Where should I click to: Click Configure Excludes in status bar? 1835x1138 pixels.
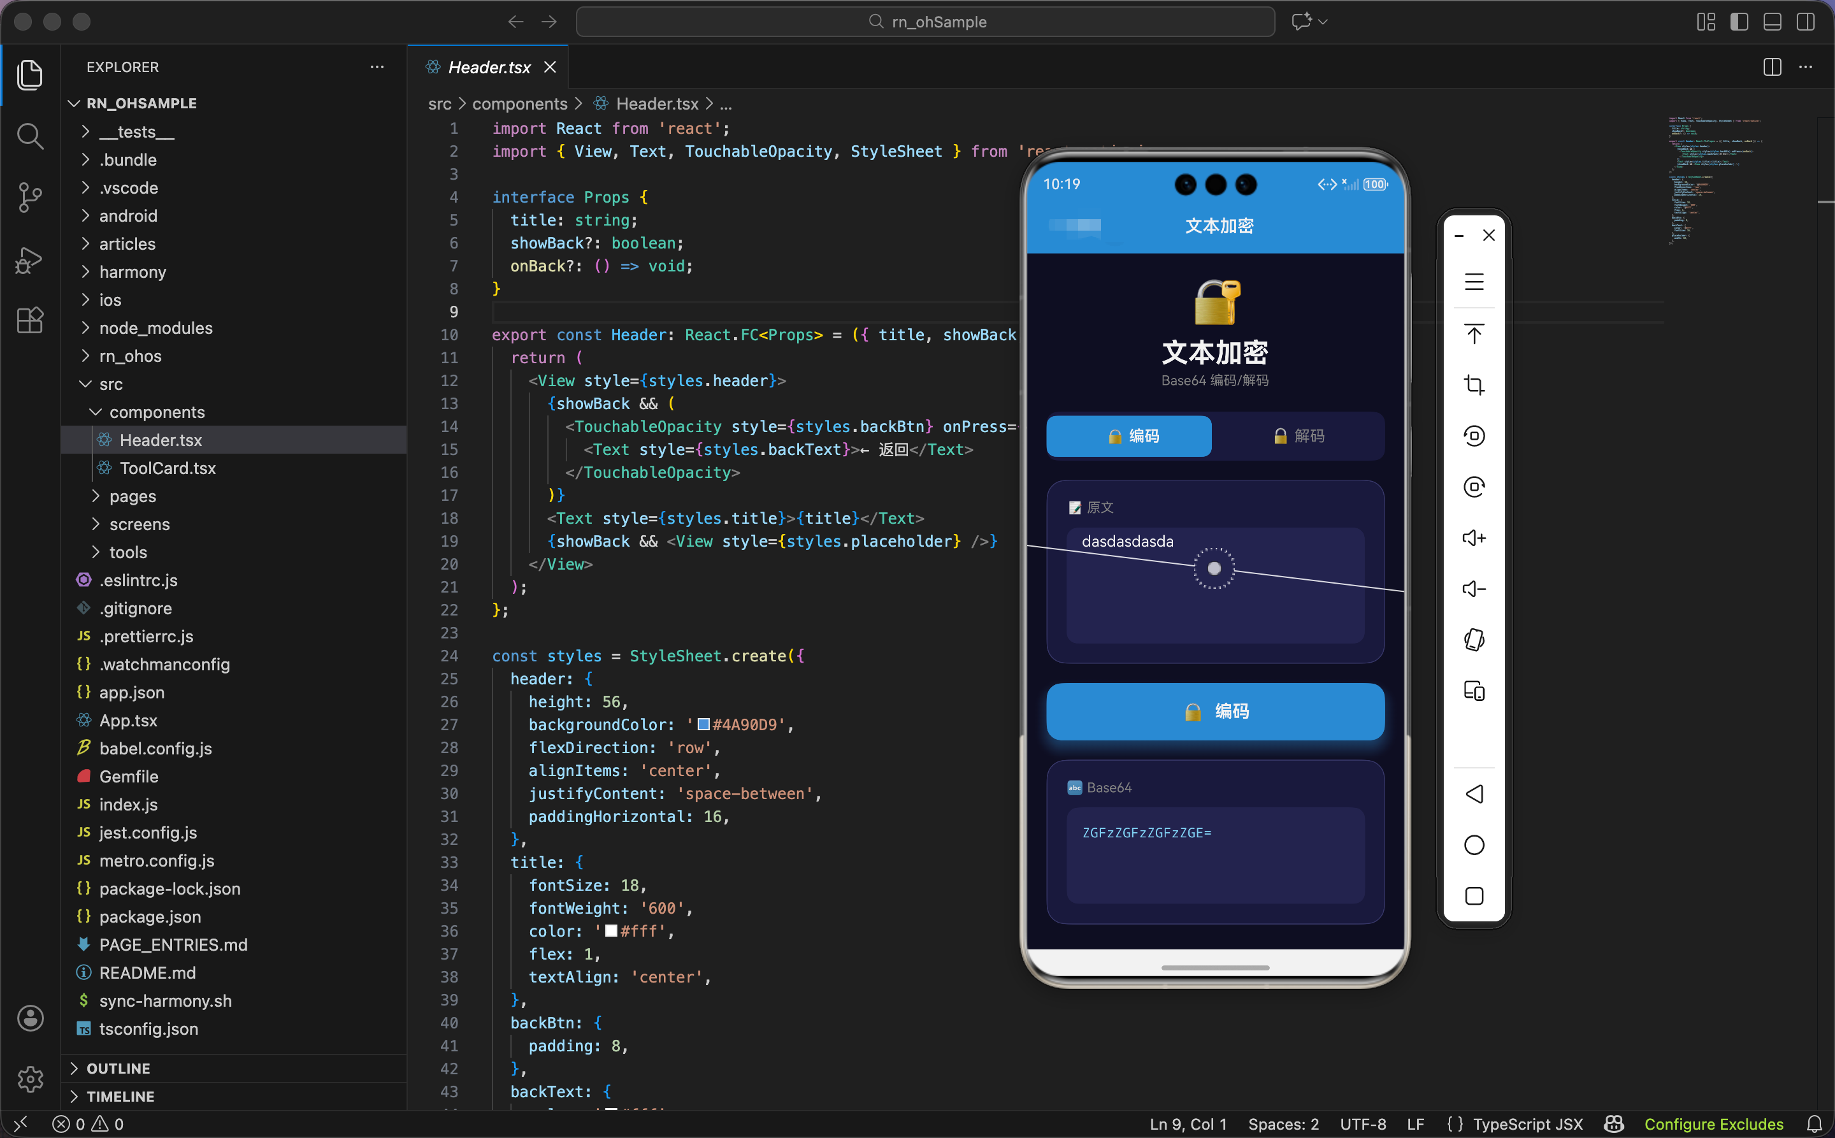coord(1713,1124)
